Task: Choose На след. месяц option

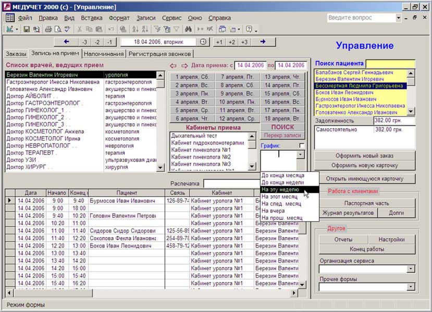Action: (290, 204)
